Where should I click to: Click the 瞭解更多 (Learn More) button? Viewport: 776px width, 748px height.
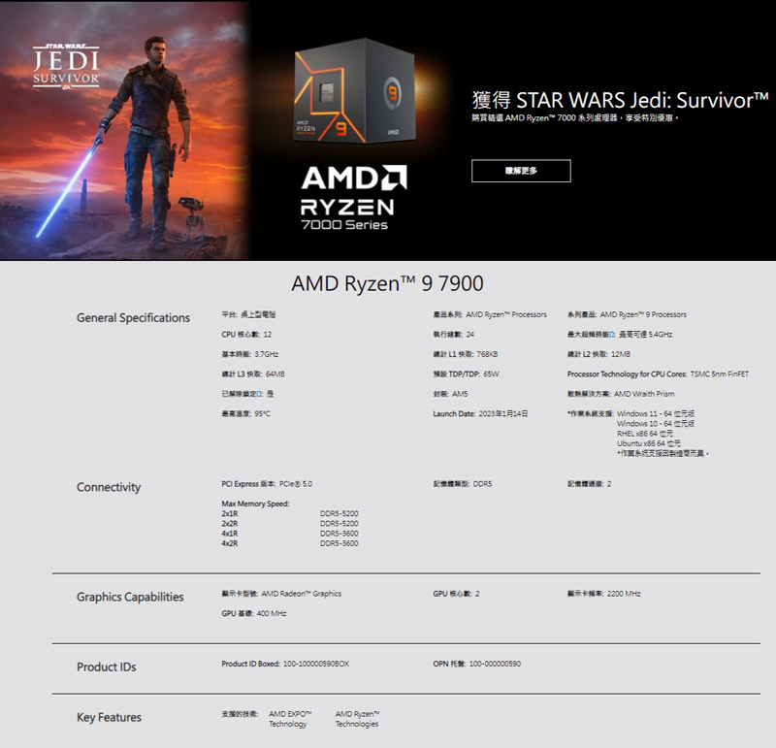(521, 171)
